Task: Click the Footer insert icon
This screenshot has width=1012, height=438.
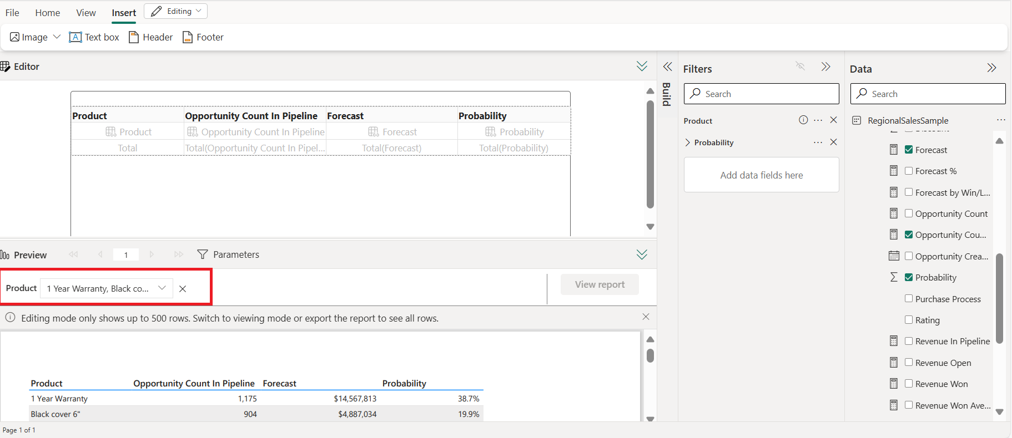Action: point(188,37)
